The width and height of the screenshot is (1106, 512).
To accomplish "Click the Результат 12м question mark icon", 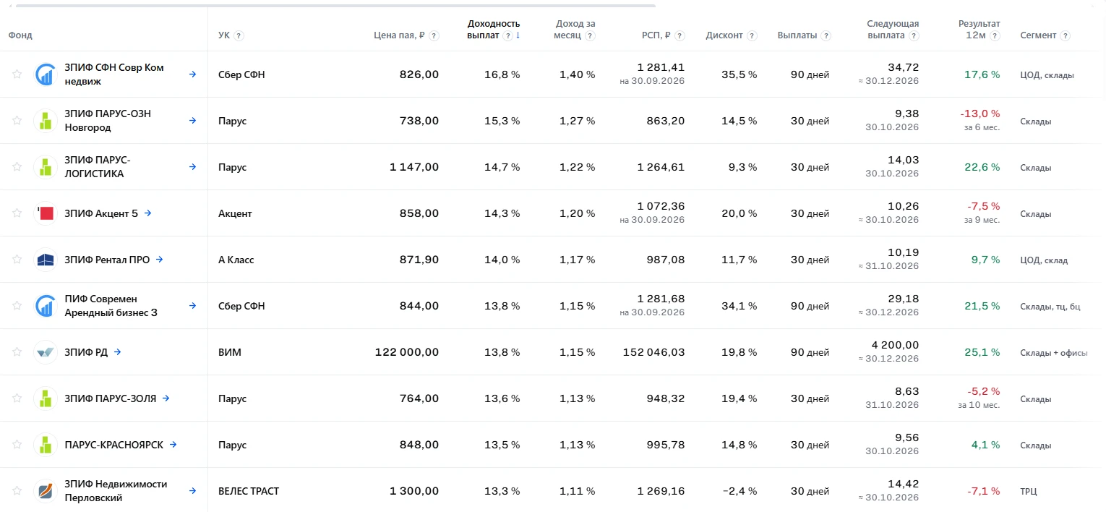I will (995, 35).
